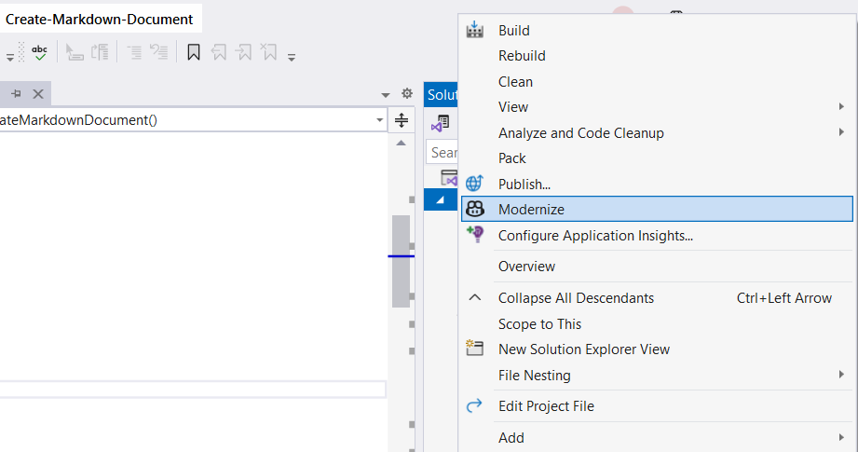Viewport: 858px width, 452px height.
Task: Click the editor vertical scrollbar thumb
Action: click(x=402, y=262)
